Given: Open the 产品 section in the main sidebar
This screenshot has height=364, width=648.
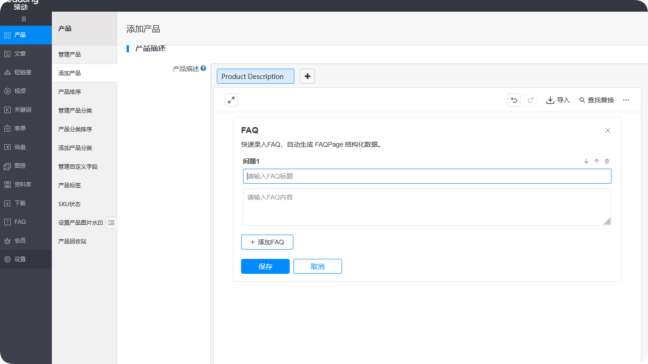Looking at the screenshot, I should (x=26, y=35).
